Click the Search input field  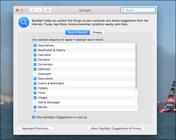point(138,10)
